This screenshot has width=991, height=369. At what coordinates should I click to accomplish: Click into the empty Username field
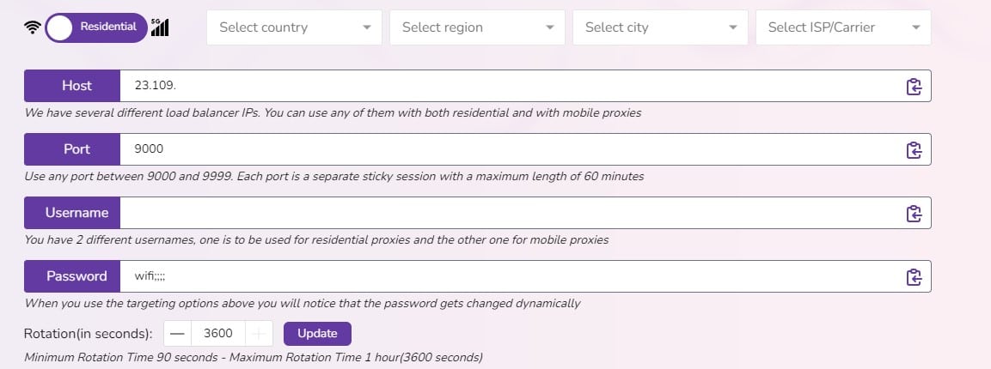pyautogui.click(x=509, y=213)
